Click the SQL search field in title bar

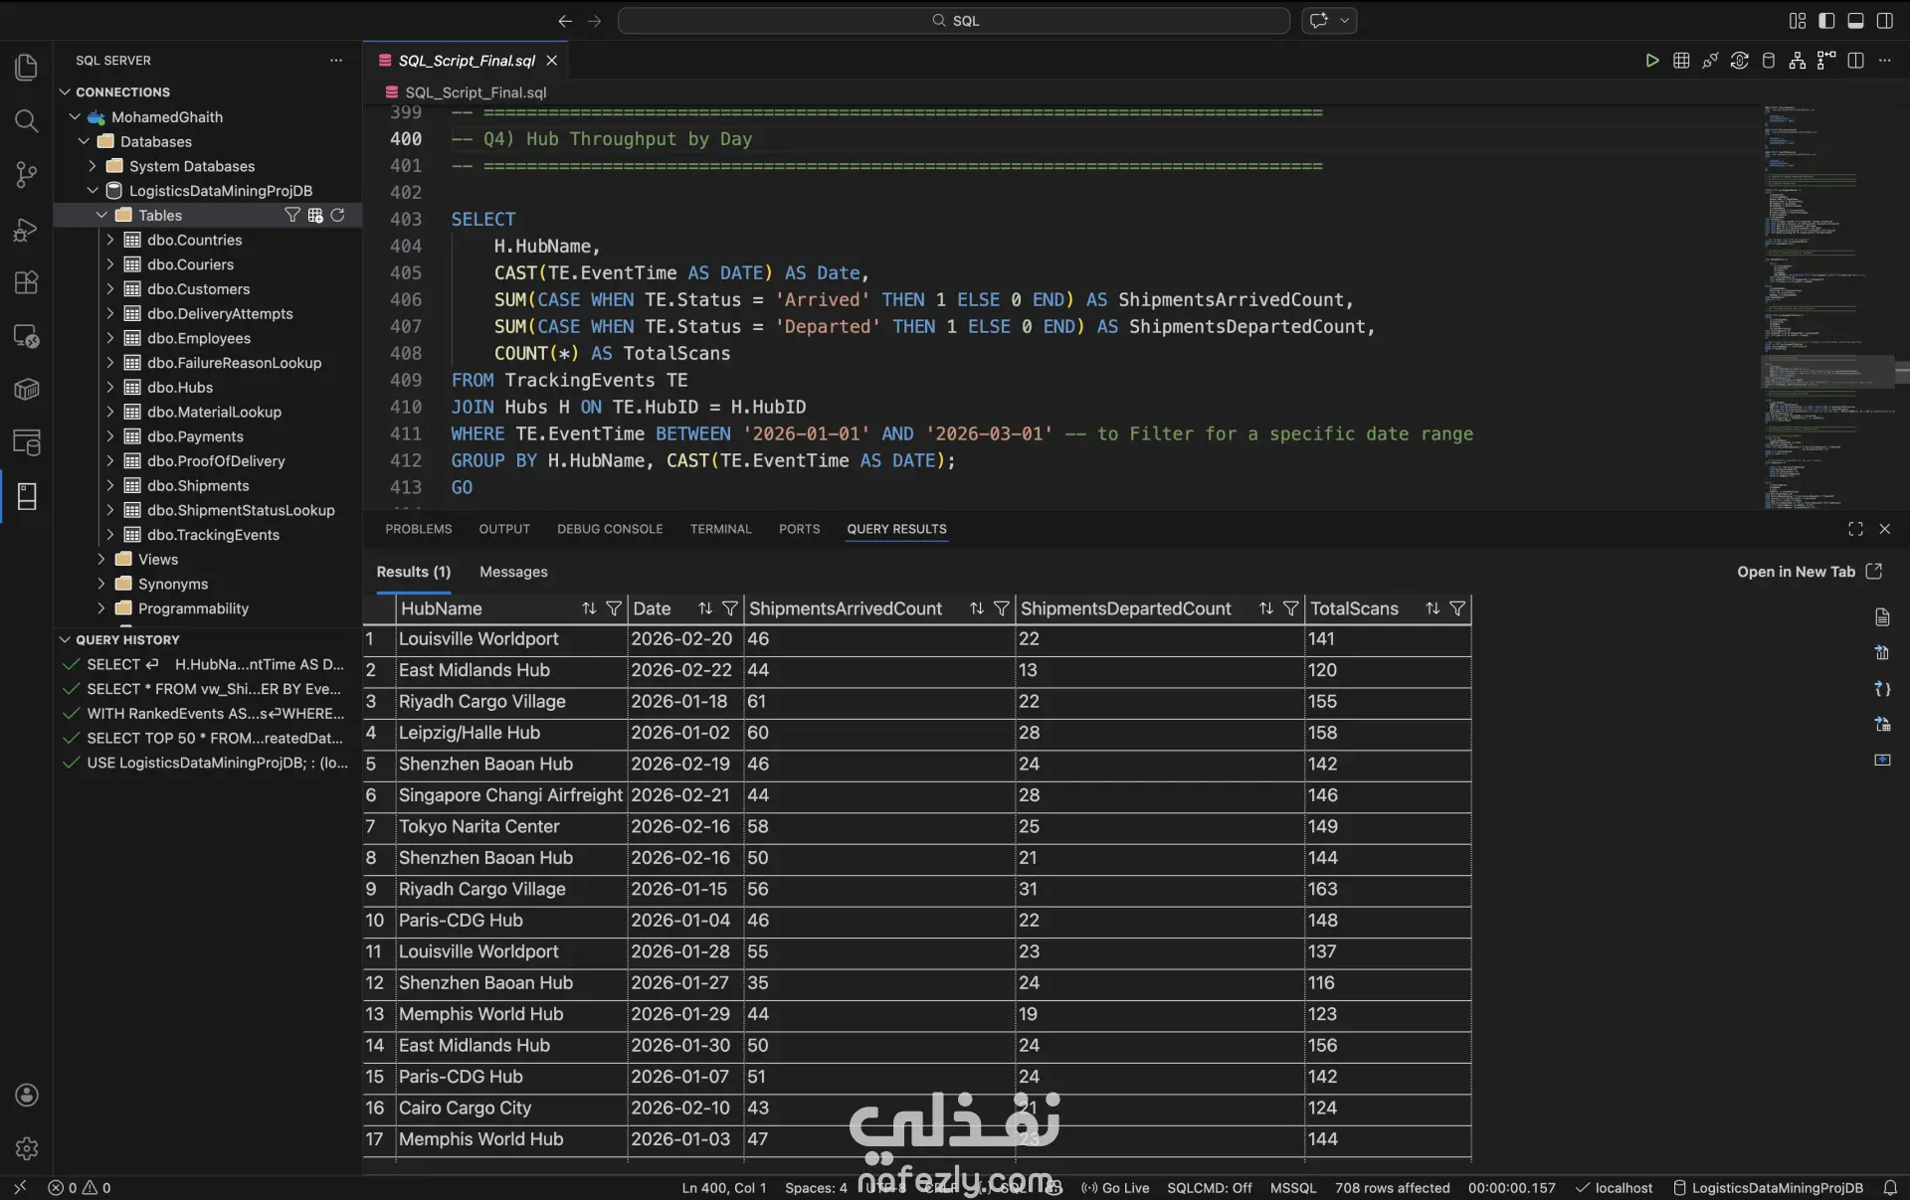pyautogui.click(x=954, y=20)
